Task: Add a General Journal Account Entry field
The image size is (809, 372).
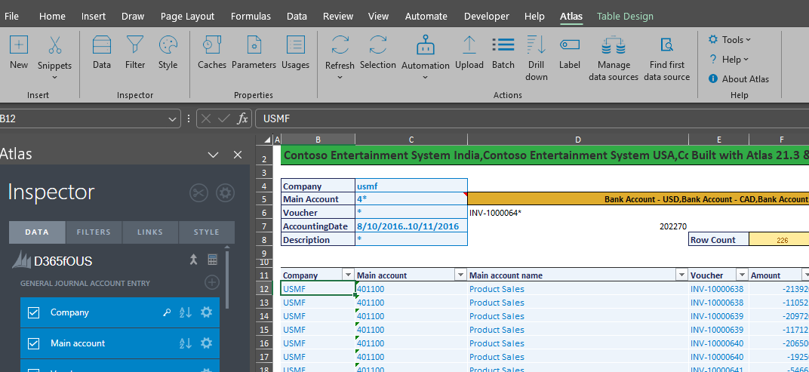Action: click(x=212, y=282)
